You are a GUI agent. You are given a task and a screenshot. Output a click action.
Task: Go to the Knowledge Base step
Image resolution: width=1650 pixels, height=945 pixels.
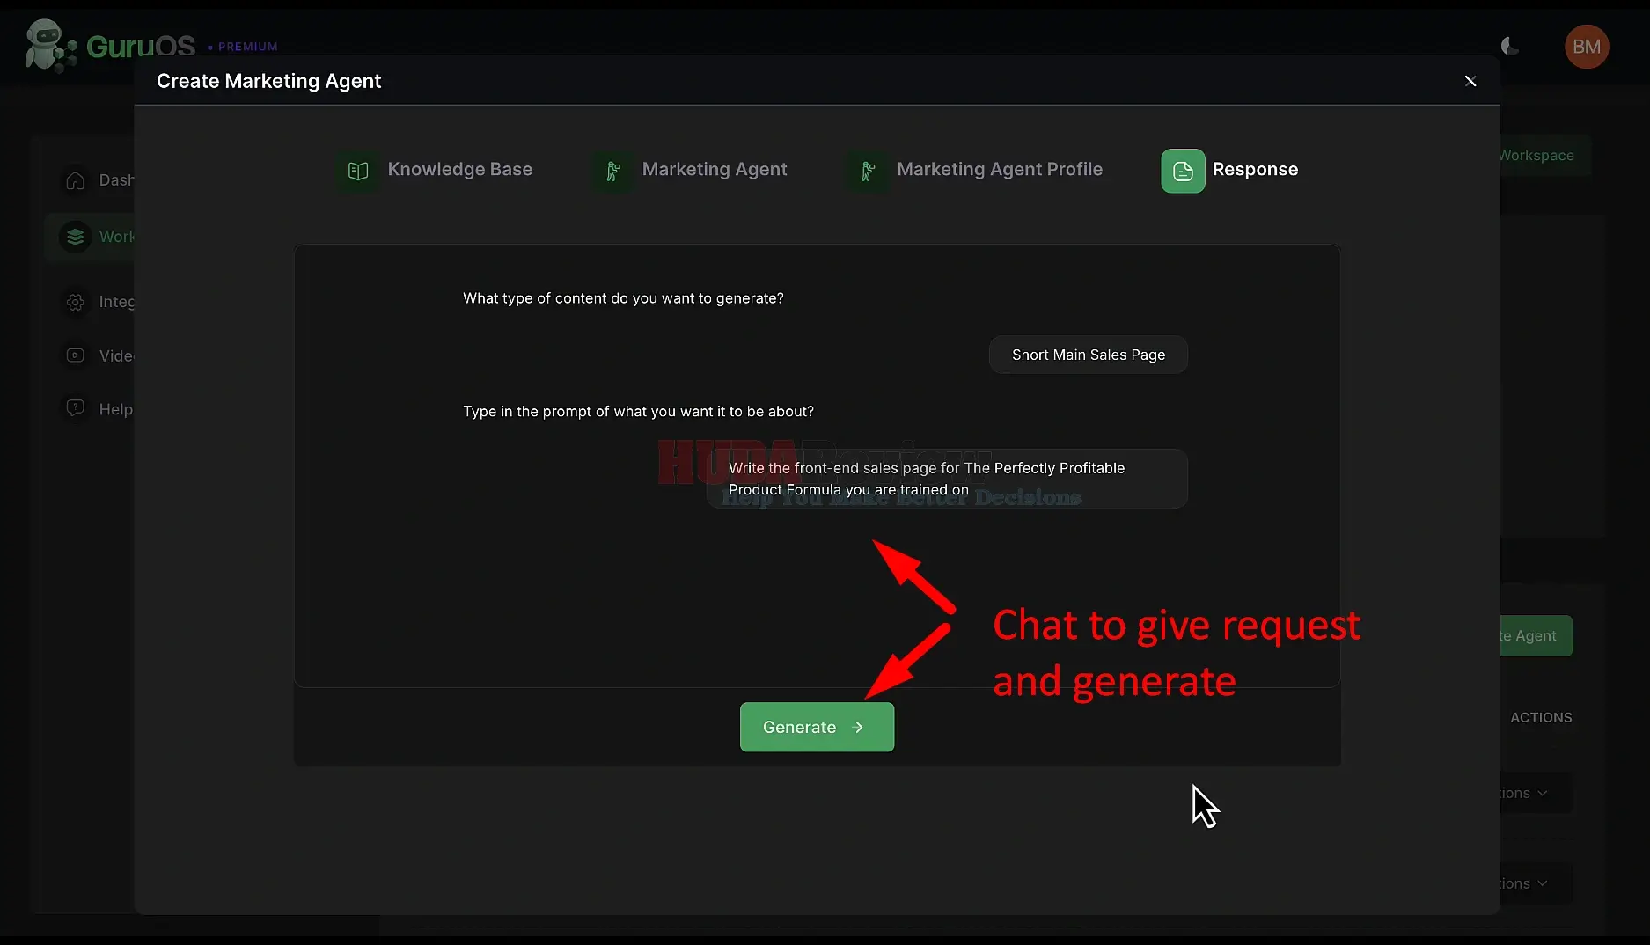point(459,169)
